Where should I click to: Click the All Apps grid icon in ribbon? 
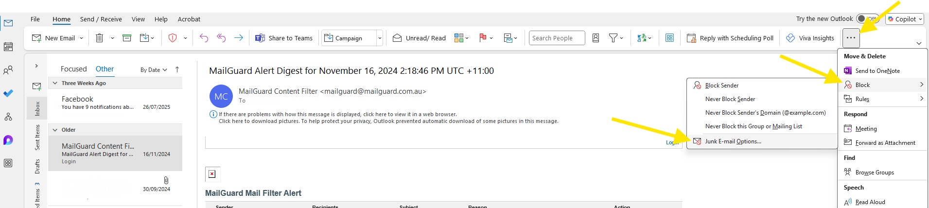click(669, 38)
